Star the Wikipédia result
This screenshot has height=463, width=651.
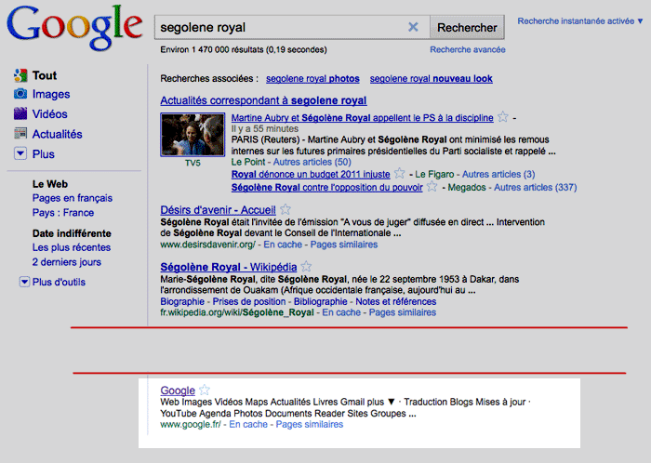(306, 266)
